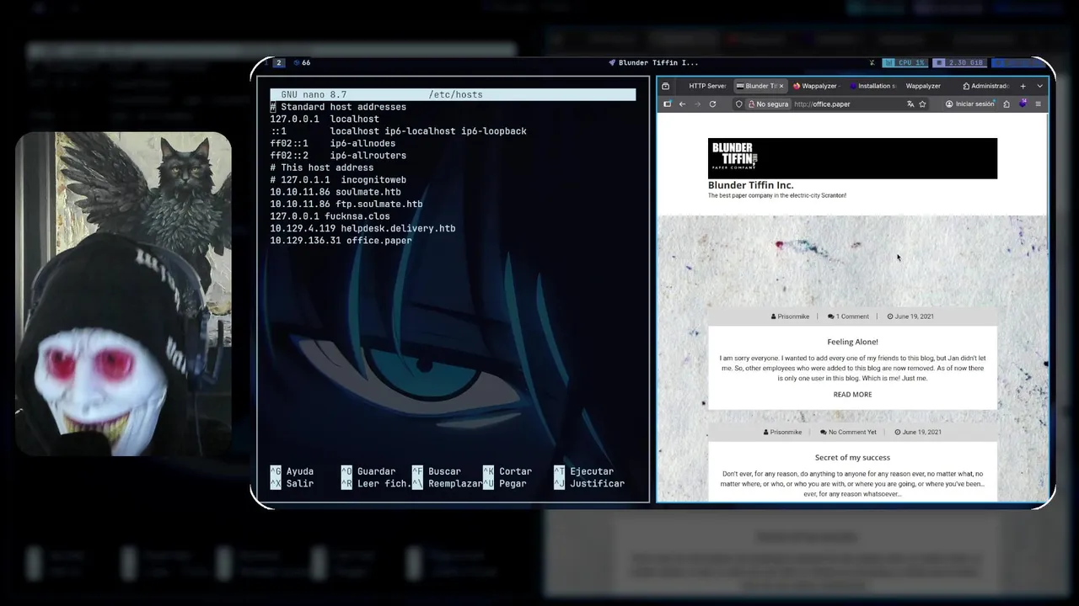This screenshot has height=606, width=1079.
Task: Click the 'No Comment Yet' link
Action: 848,432
